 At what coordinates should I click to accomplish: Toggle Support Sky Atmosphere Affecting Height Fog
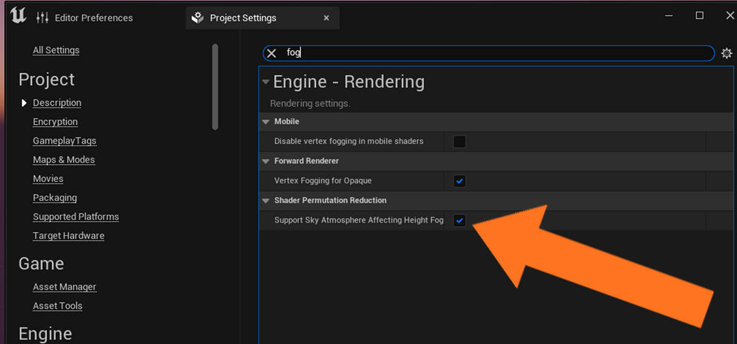460,221
